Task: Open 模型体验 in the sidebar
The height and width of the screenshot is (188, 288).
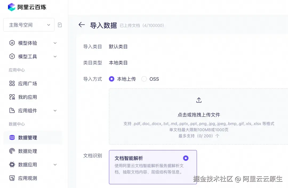Action: 28,43
